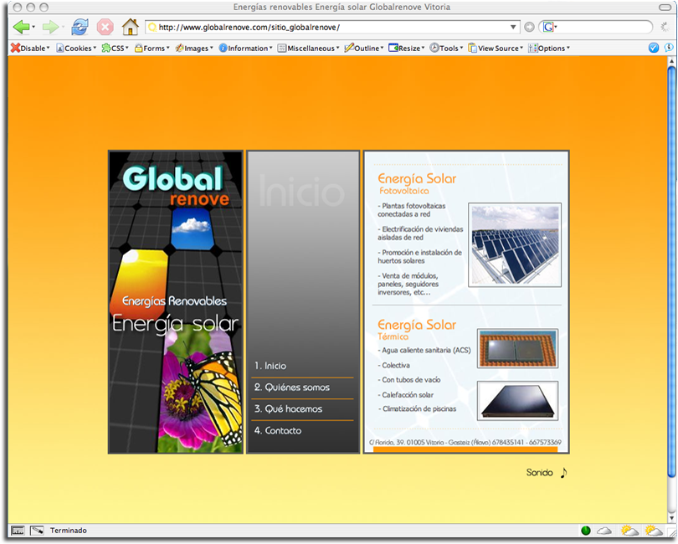
Task: Click the Go button beside the address bar
Action: [529, 28]
